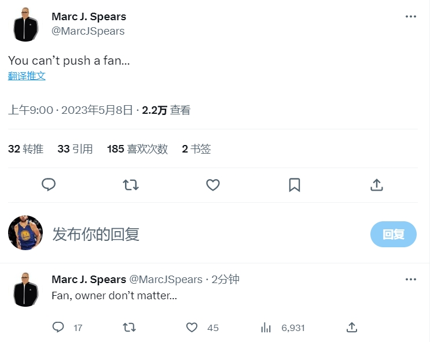Show the 185 喜欢次数 likes list
This screenshot has height=342, width=430.
coord(137,148)
